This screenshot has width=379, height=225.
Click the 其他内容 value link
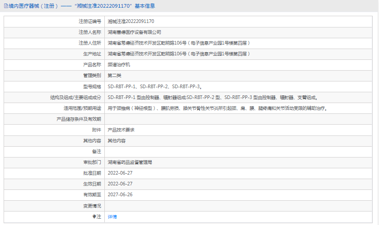pos(117,141)
